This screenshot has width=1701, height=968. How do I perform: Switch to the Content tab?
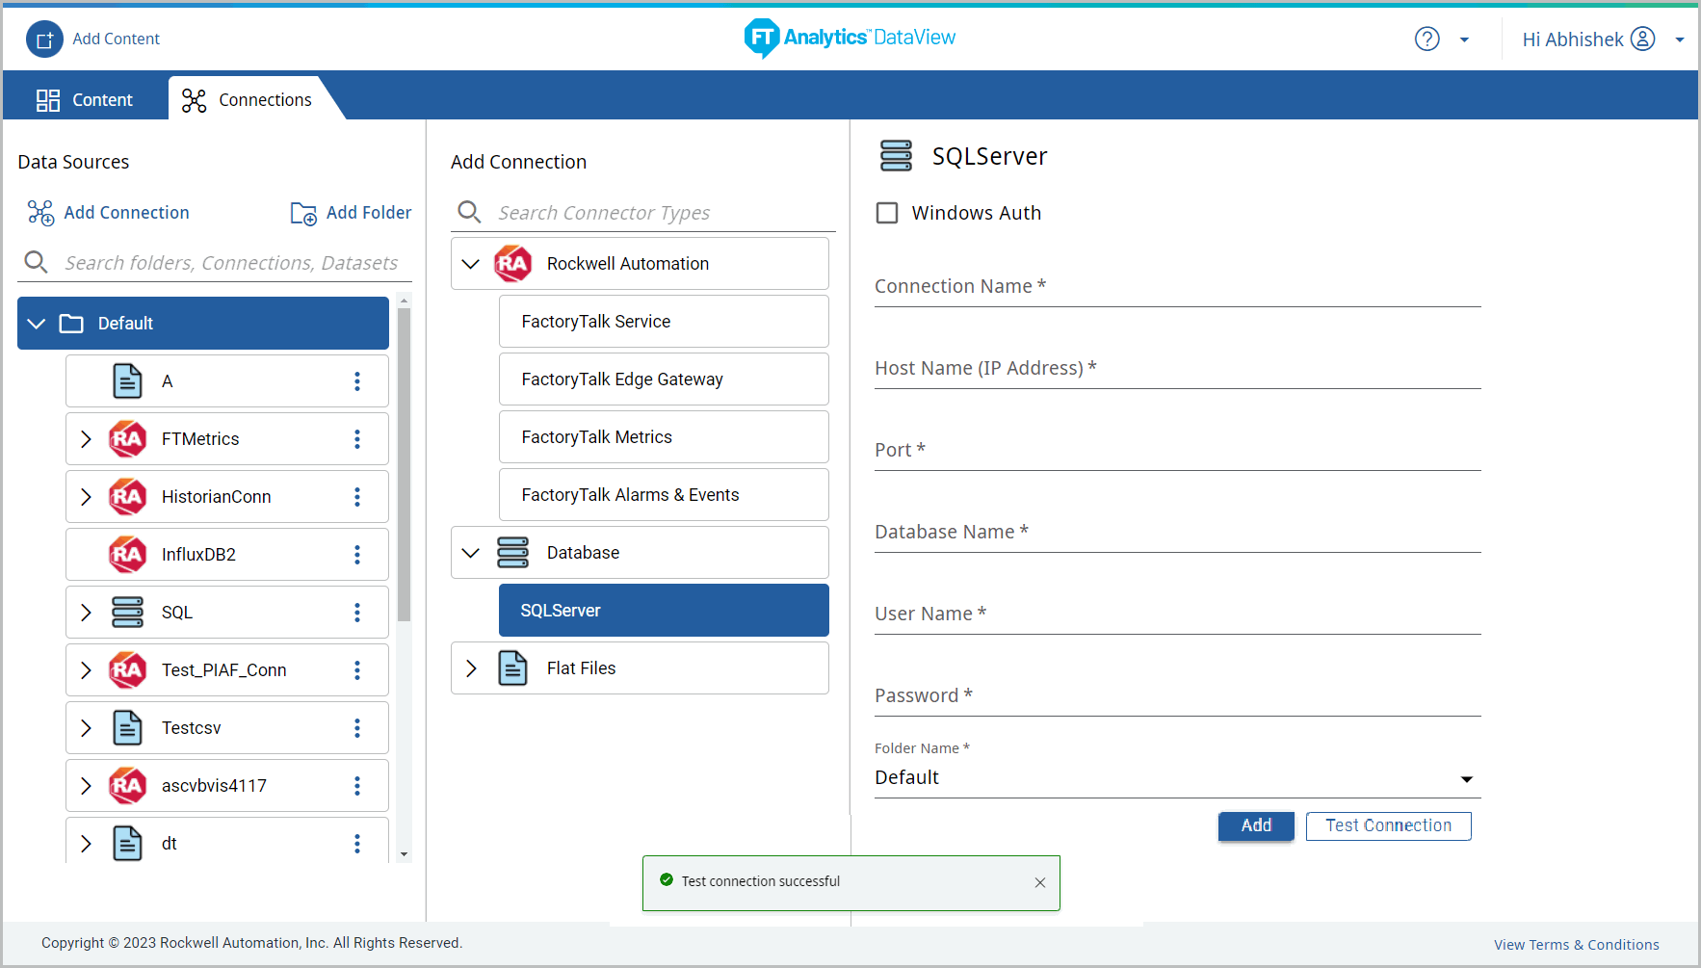click(x=85, y=100)
